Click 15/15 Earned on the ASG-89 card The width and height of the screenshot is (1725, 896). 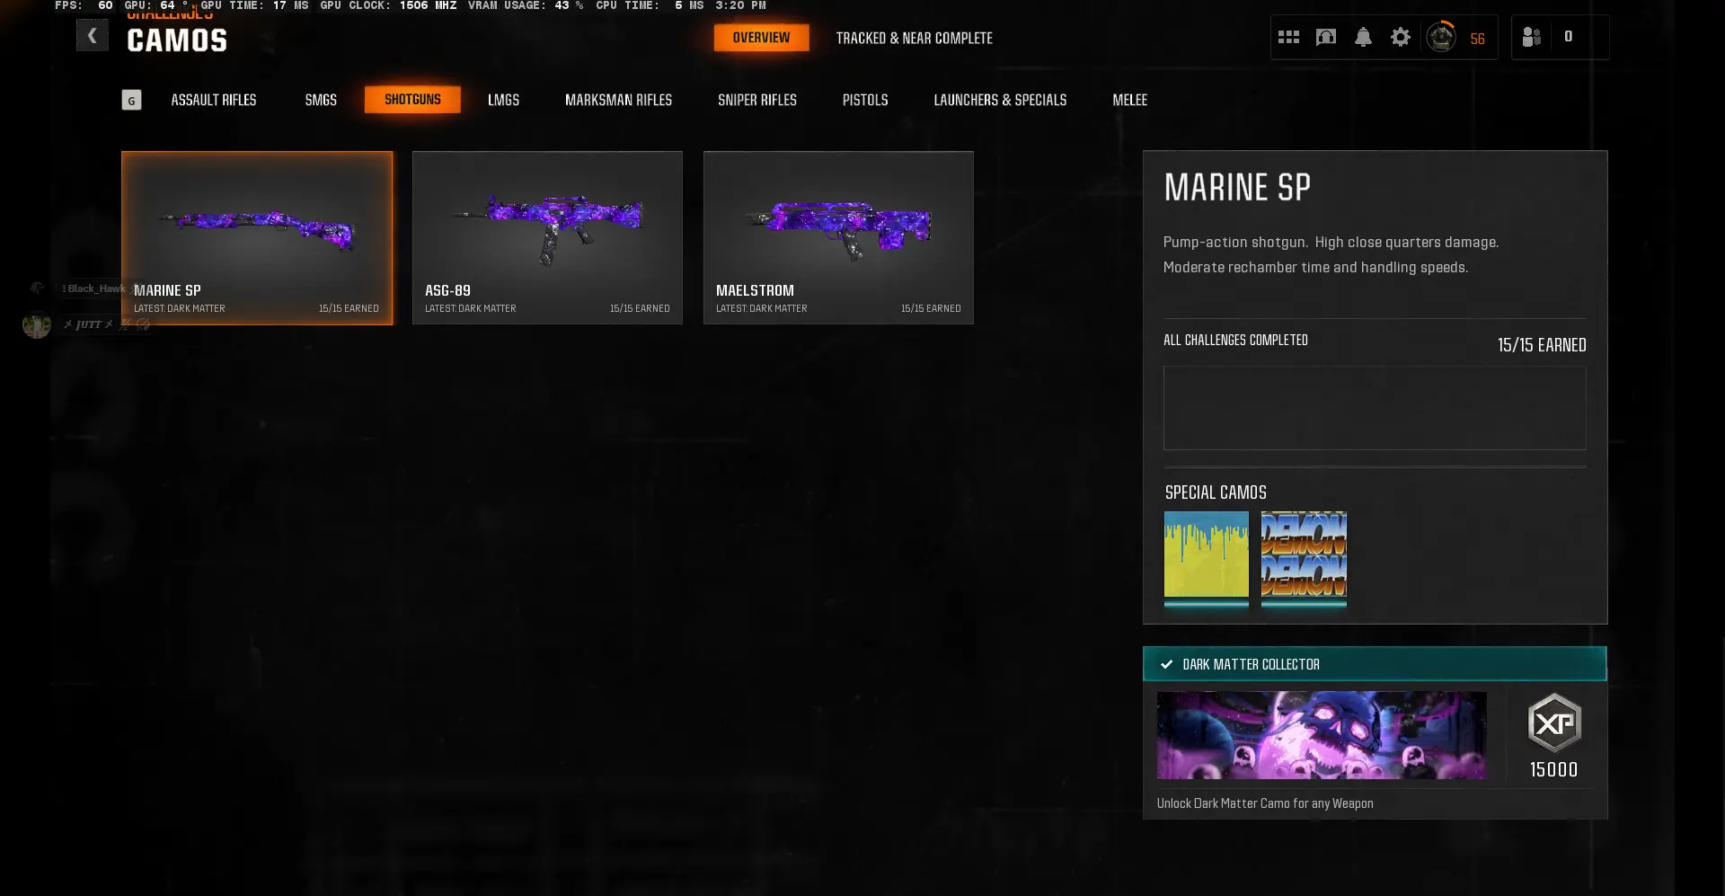[x=640, y=309]
